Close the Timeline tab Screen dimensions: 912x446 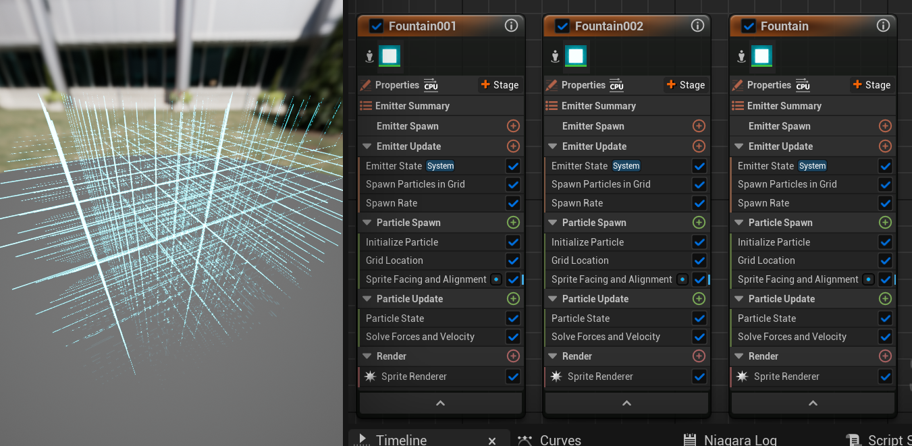tap(492, 441)
